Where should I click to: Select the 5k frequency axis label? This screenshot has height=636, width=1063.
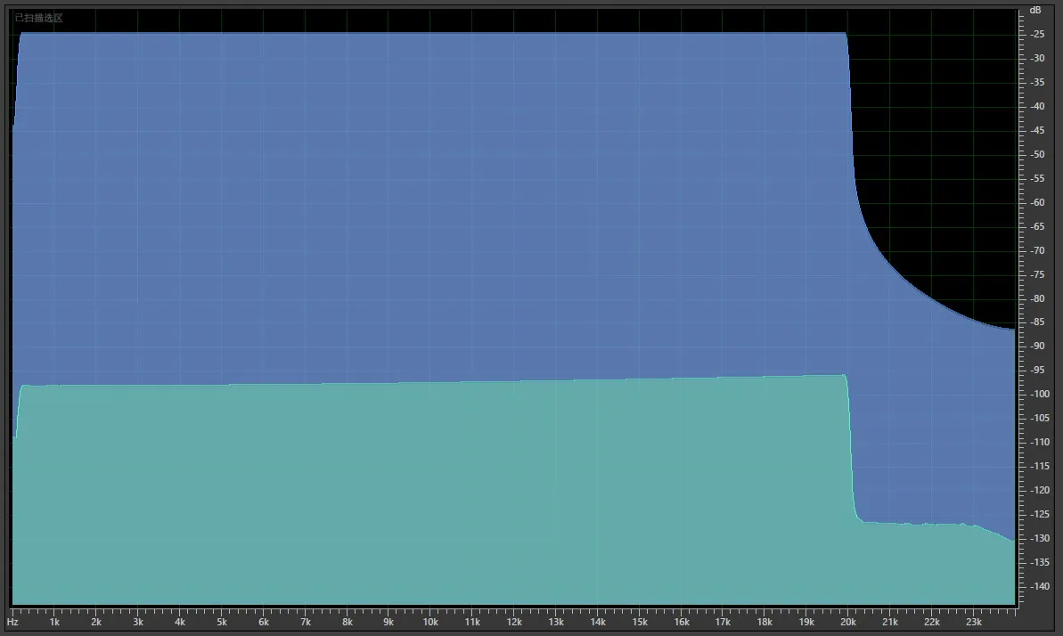coord(222,622)
